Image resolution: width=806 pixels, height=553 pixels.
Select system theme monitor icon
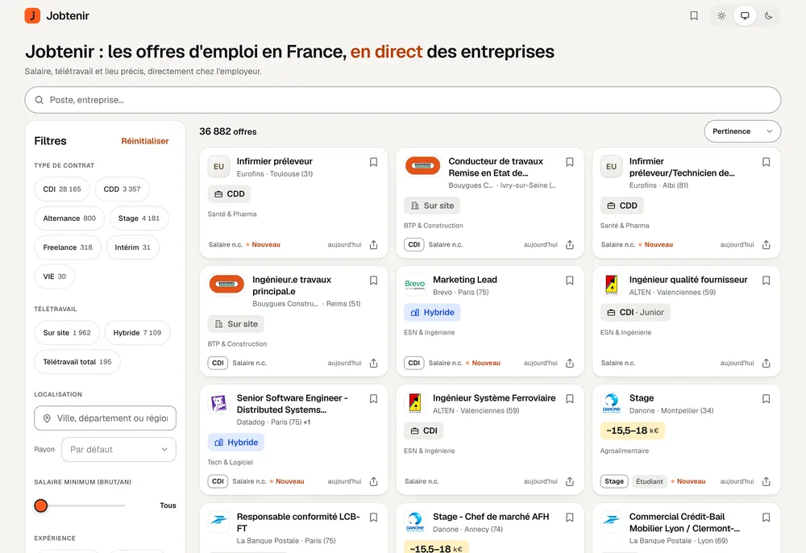(x=744, y=16)
